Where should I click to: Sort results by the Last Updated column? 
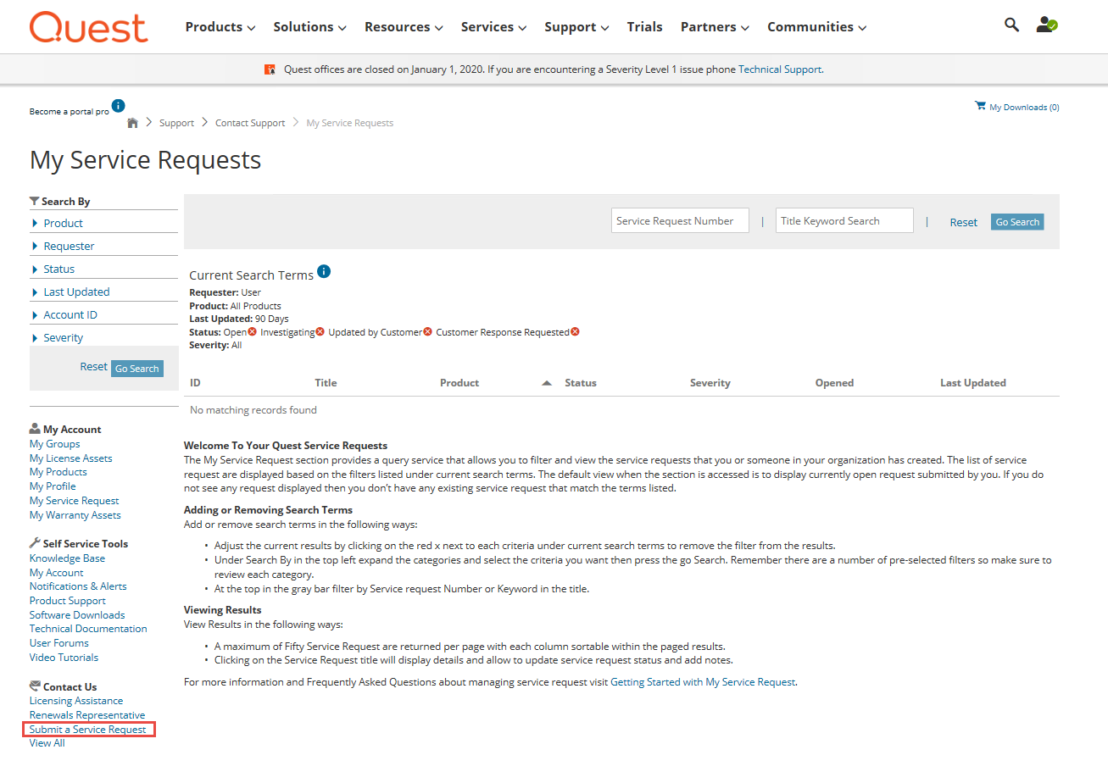973,383
